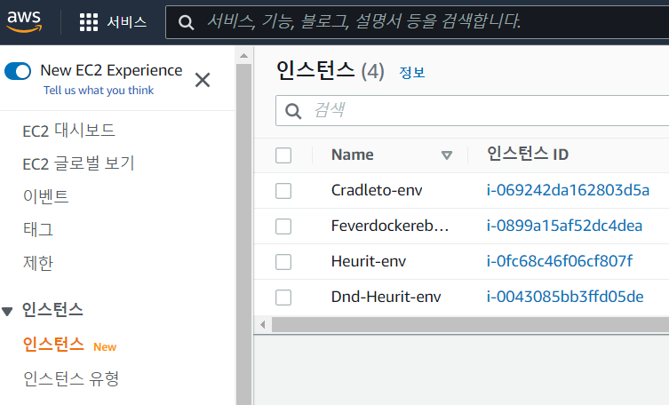Click the table horizontal scrollbar left arrow

click(x=263, y=325)
